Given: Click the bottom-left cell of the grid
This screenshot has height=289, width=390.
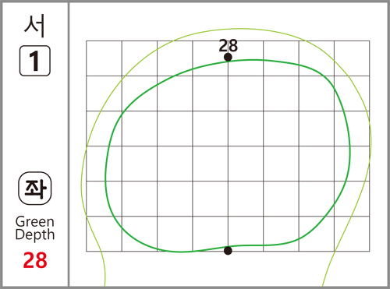Looking at the screenshot, I should point(104,234).
